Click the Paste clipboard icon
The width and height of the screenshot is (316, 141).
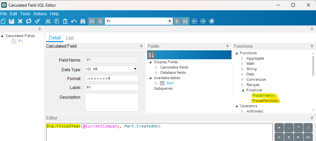(65, 21)
